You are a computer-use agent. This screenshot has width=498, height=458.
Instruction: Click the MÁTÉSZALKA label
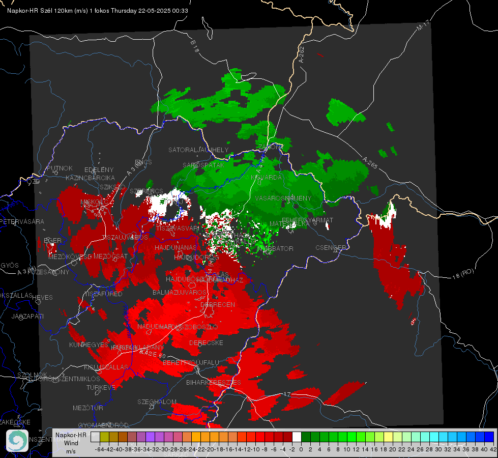click(289, 224)
